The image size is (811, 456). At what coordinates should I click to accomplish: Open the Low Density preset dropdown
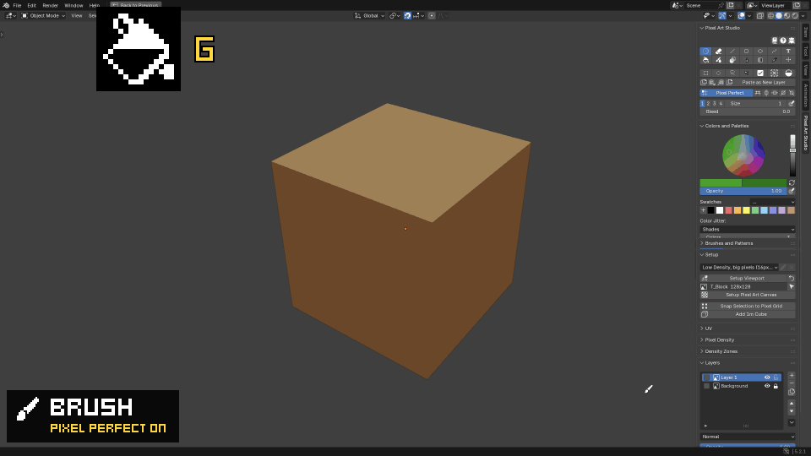click(739, 268)
